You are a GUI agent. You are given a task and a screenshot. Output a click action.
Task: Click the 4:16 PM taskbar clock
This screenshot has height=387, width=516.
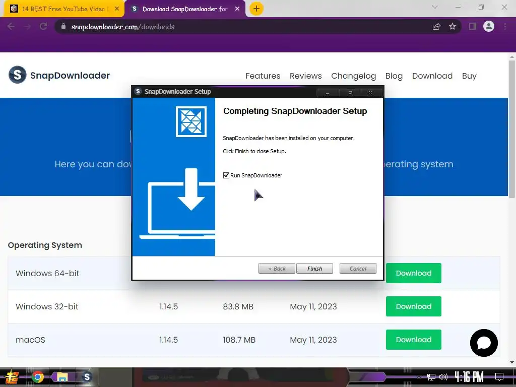tap(469, 377)
